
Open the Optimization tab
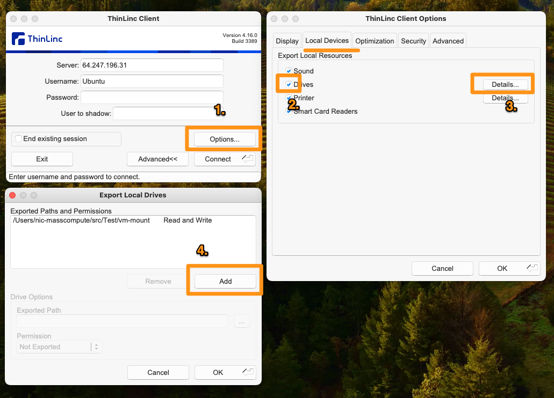[x=375, y=41]
